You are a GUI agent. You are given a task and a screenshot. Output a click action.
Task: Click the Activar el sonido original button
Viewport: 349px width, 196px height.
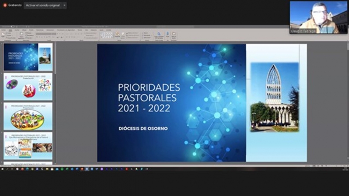click(43, 5)
